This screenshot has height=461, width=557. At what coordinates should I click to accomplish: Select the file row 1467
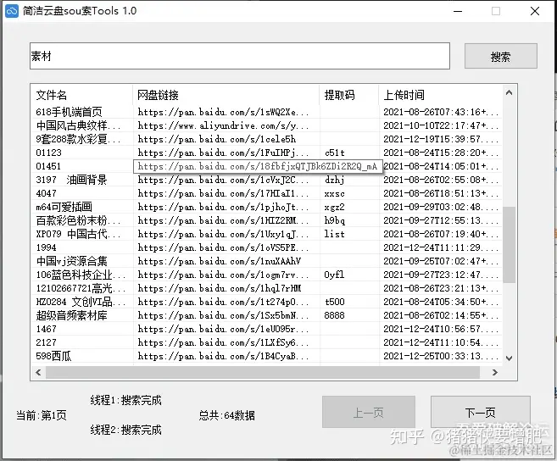pos(266,329)
